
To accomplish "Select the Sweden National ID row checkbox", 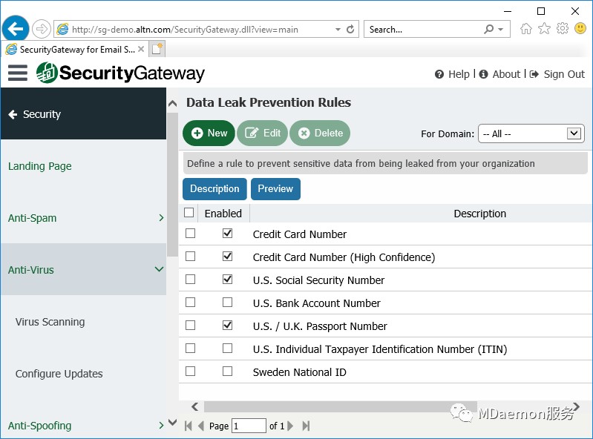I will tap(190, 372).
